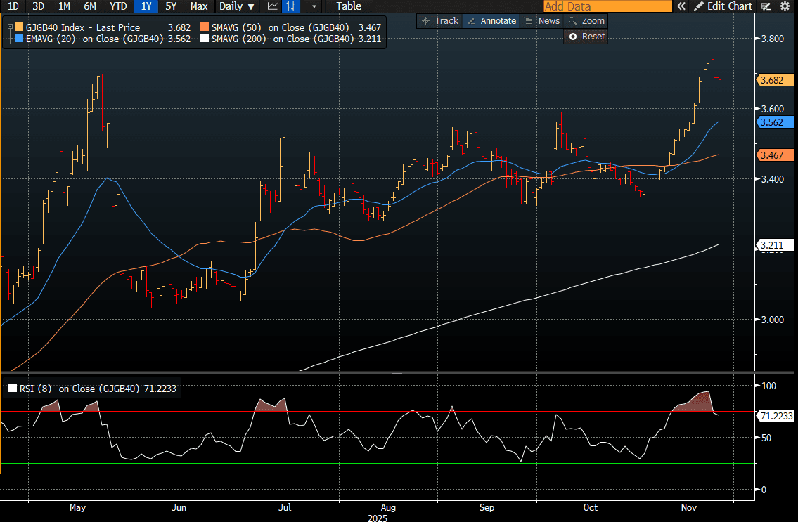Toggle the Annotate mode

(x=491, y=21)
